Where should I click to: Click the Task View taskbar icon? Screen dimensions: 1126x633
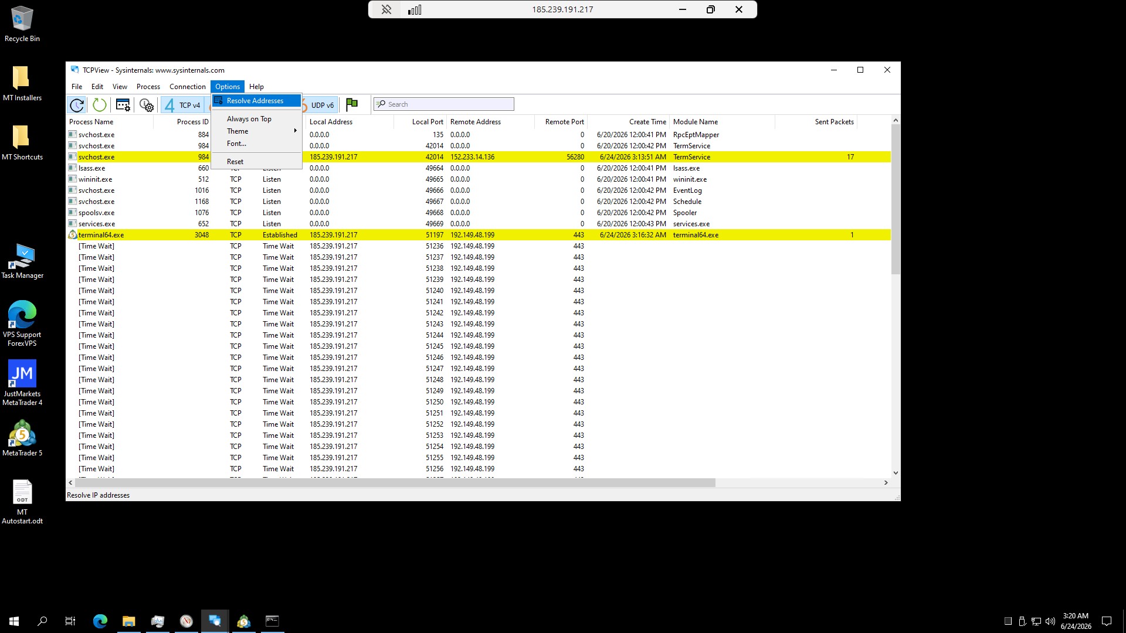[70, 621]
